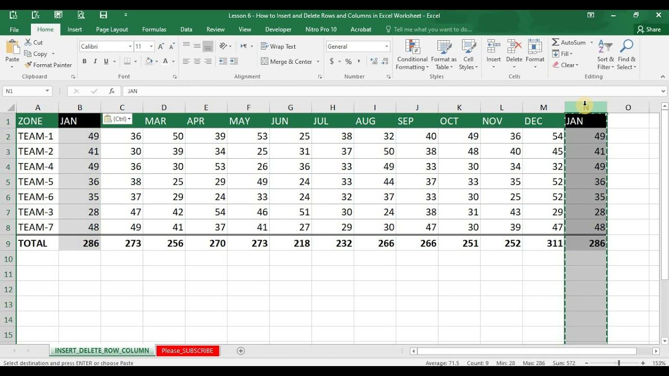Click the Delete cells icon
Image resolution: width=669 pixels, height=376 pixels.
(514, 47)
